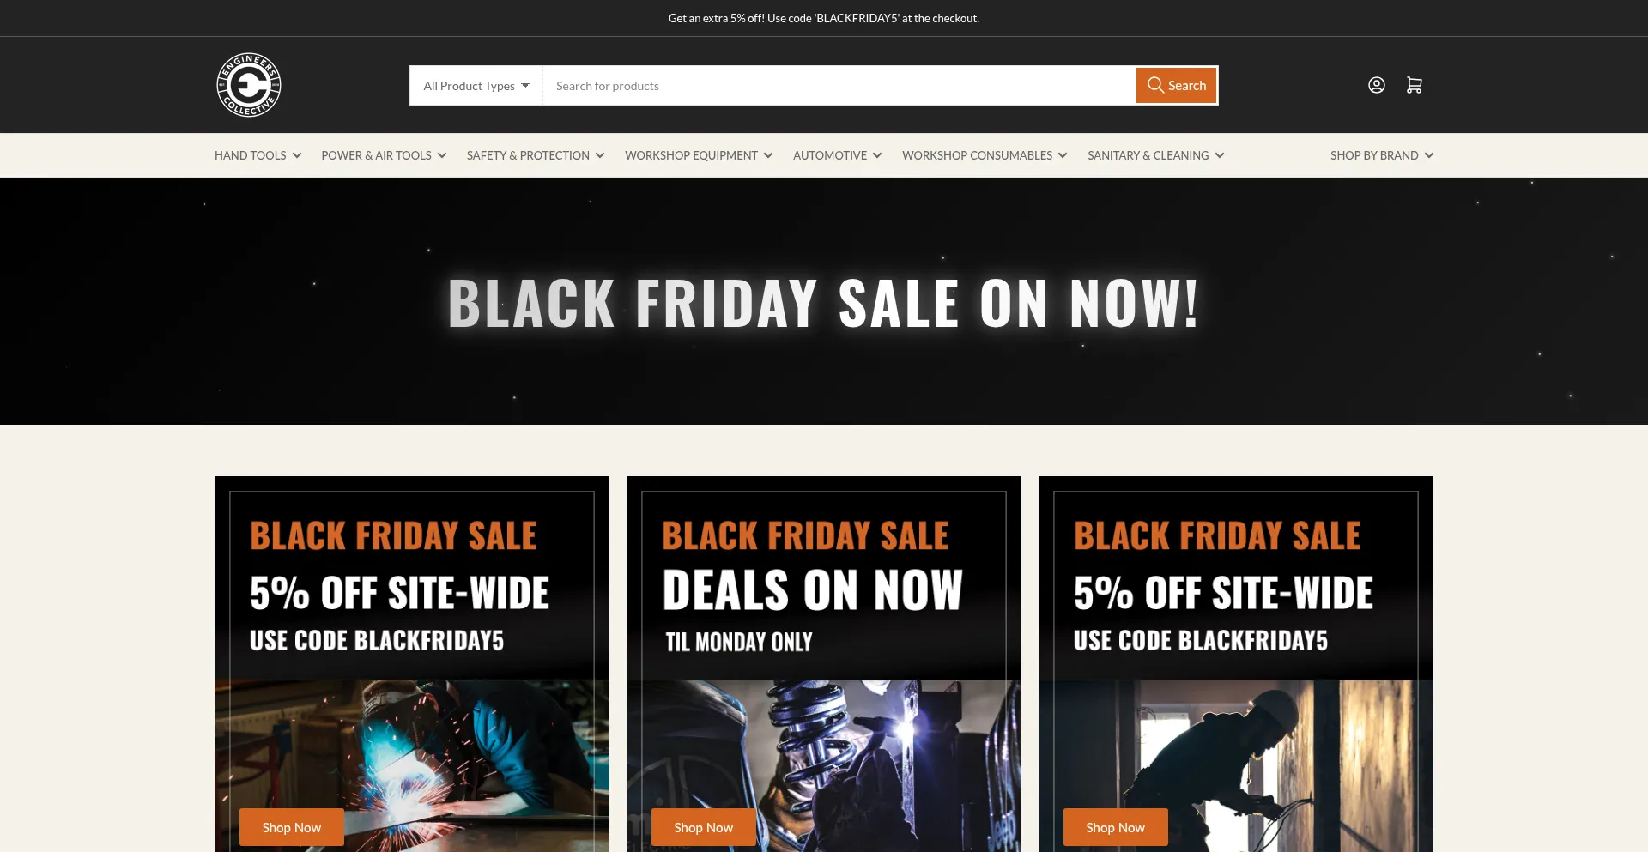Open the user account icon
The height and width of the screenshot is (852, 1648).
tap(1376, 85)
